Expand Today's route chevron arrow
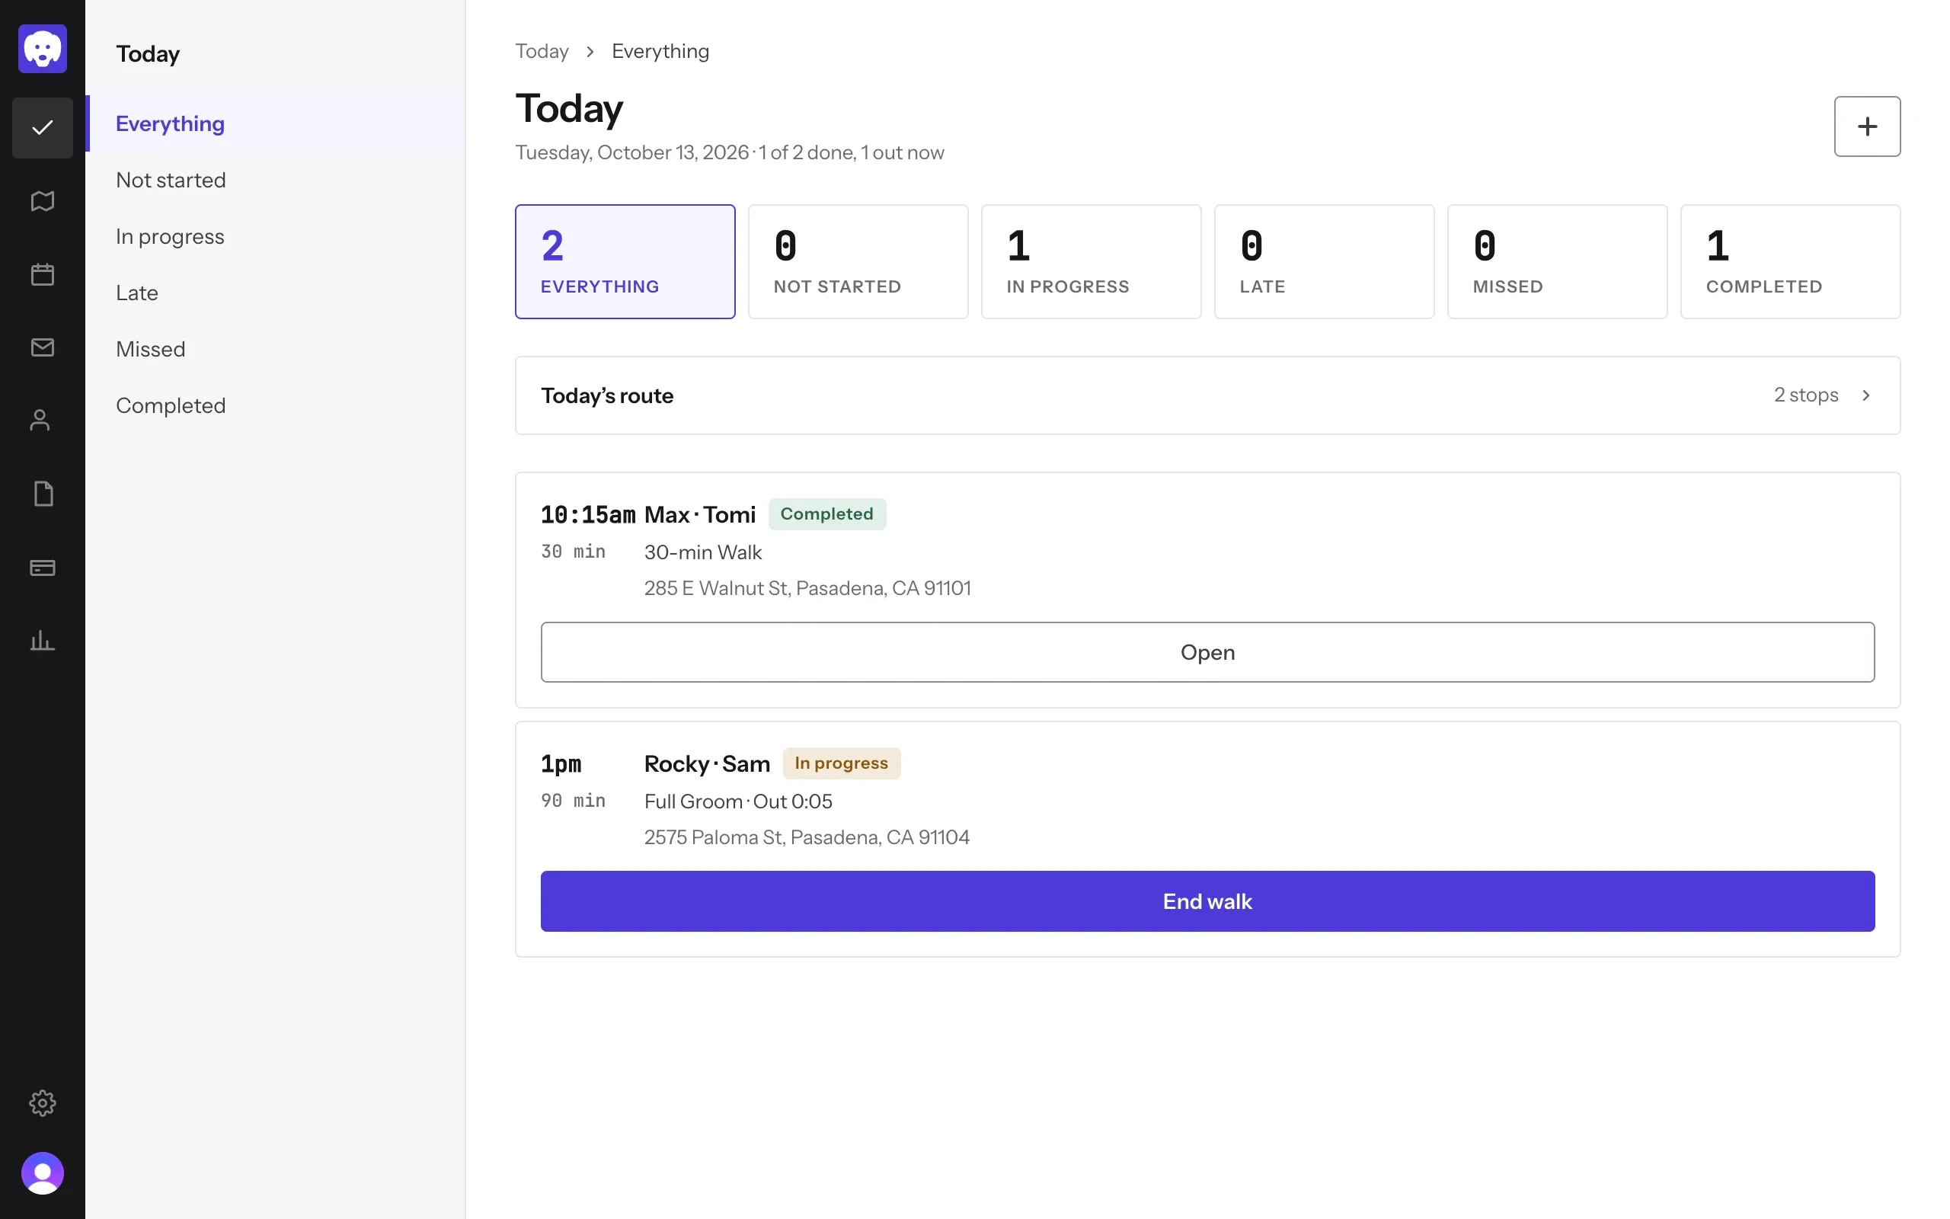Viewport: 1950px width, 1219px height. (1865, 395)
